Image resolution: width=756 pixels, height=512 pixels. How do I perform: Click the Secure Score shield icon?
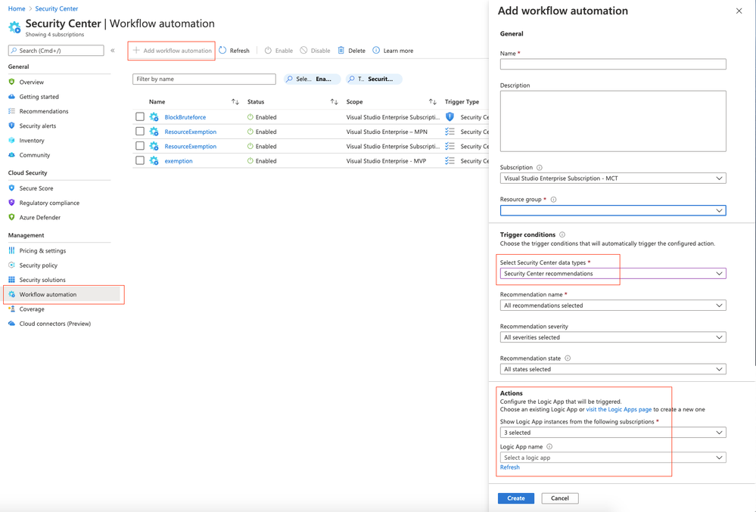[x=11, y=188]
